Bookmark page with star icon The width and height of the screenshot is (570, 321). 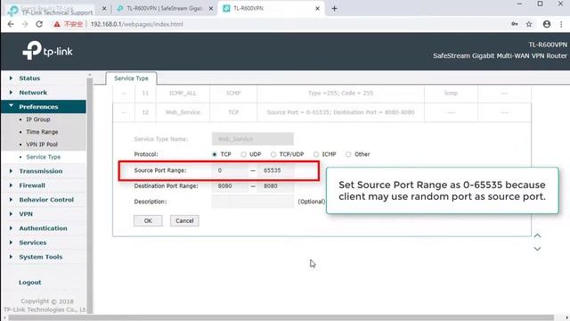click(529, 24)
